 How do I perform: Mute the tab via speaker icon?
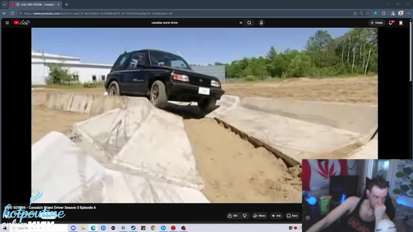[x=17, y=5]
